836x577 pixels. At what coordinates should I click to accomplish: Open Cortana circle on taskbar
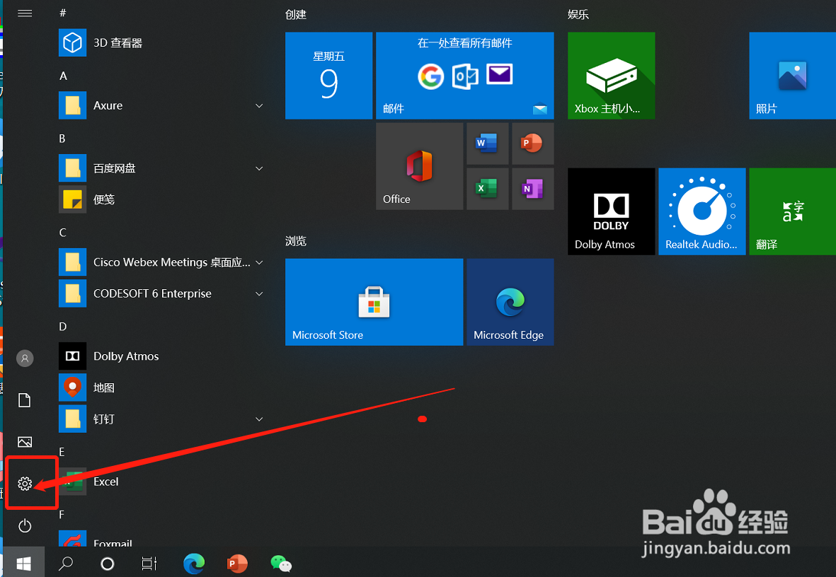[x=107, y=563]
